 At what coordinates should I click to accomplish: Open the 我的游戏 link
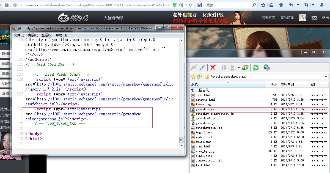click(x=287, y=18)
